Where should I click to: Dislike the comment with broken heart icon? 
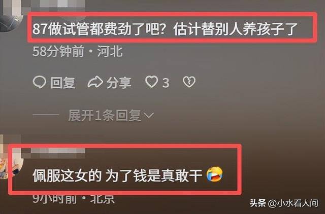189,82
